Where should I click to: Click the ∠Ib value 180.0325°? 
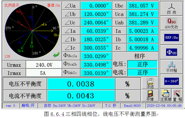(x=96, y=39)
